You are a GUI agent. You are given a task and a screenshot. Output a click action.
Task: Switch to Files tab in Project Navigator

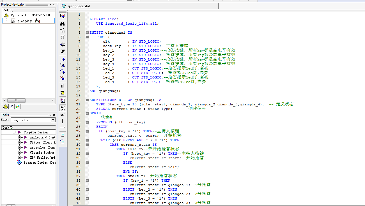(12, 107)
